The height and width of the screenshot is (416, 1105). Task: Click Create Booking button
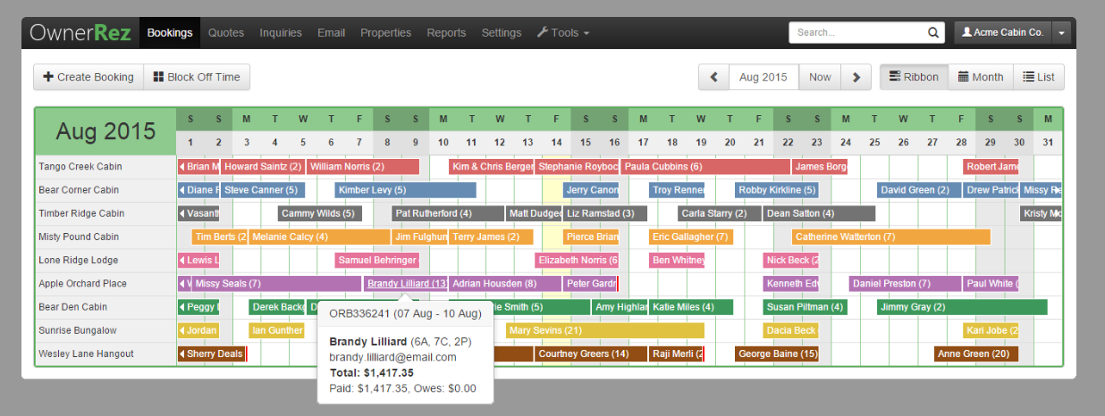(x=89, y=78)
